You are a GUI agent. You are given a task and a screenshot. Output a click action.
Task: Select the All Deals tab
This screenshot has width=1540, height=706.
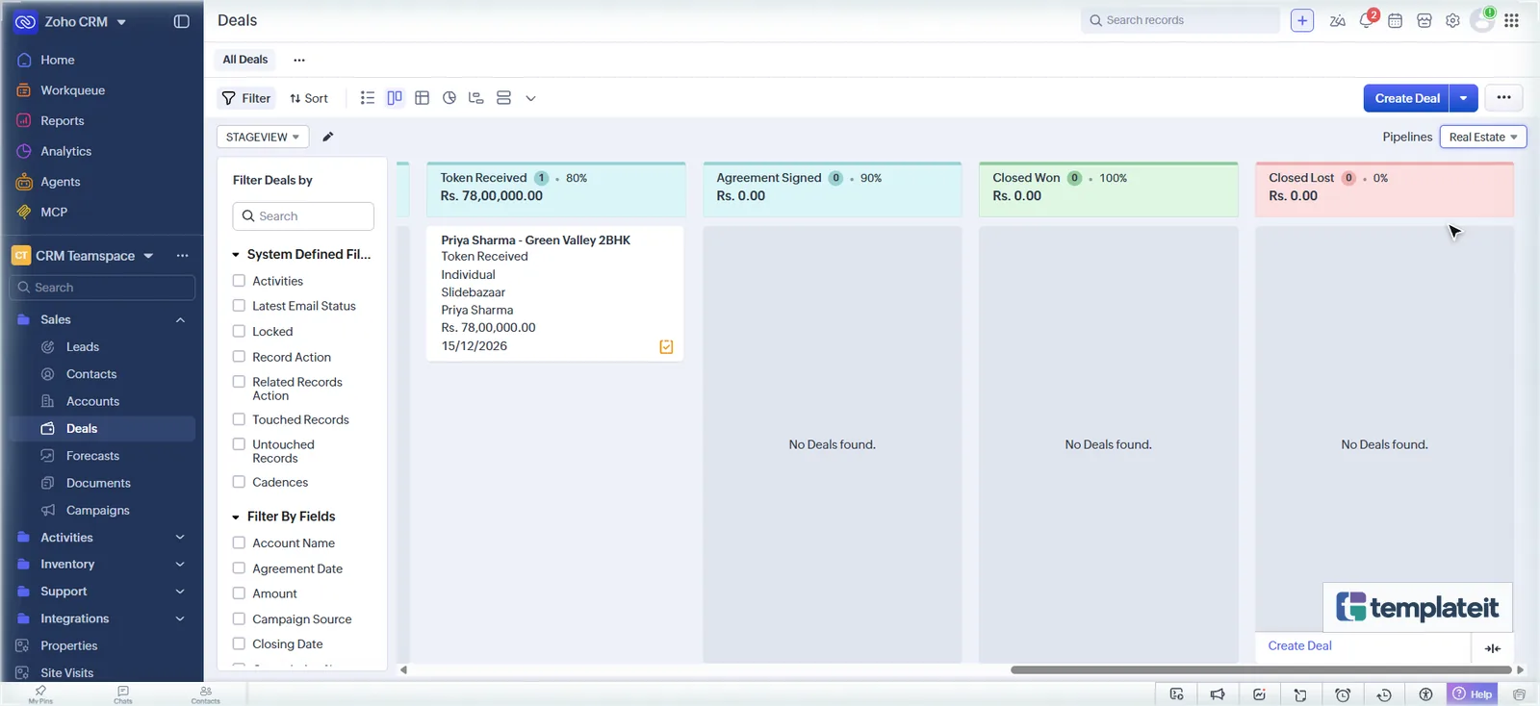(x=245, y=60)
